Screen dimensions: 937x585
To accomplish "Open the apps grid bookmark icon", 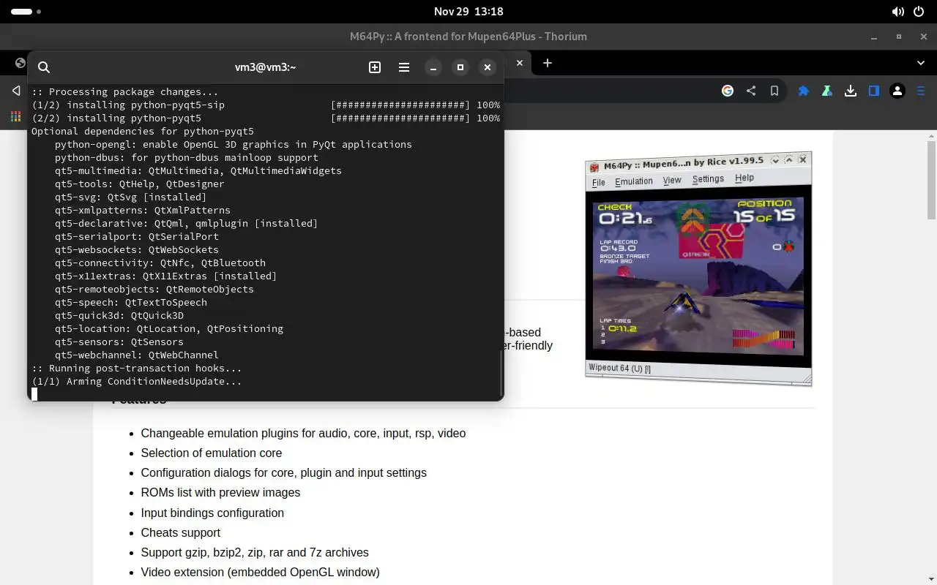I will click(15, 116).
